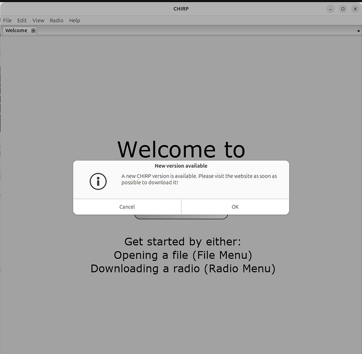Cancel the new version available dialog

127,207
